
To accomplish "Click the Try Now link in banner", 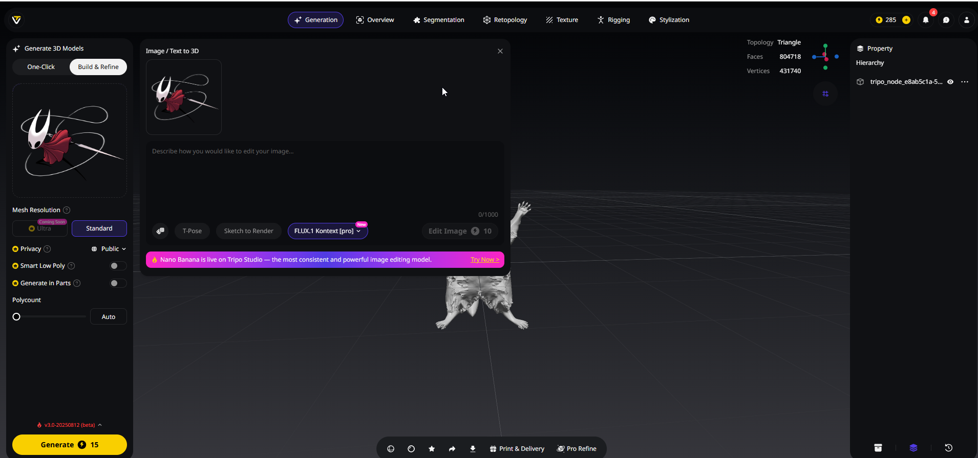I will tap(484, 260).
